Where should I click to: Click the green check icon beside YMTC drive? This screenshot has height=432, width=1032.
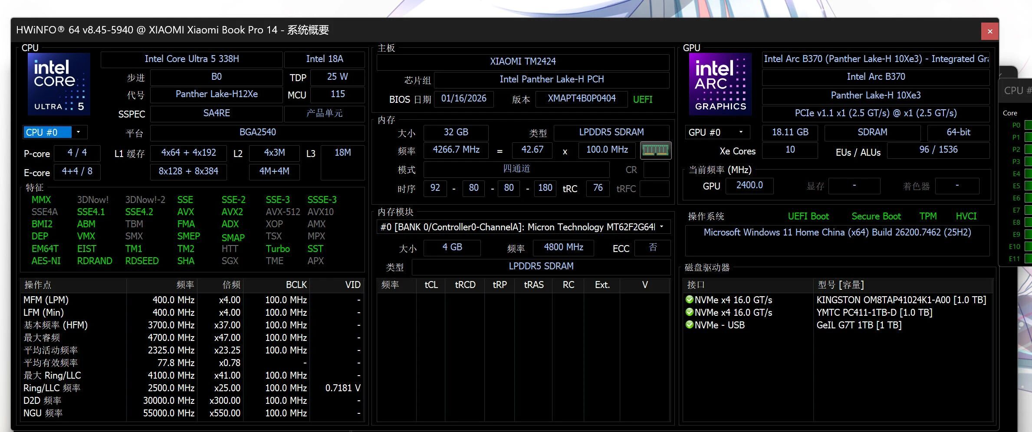(689, 312)
